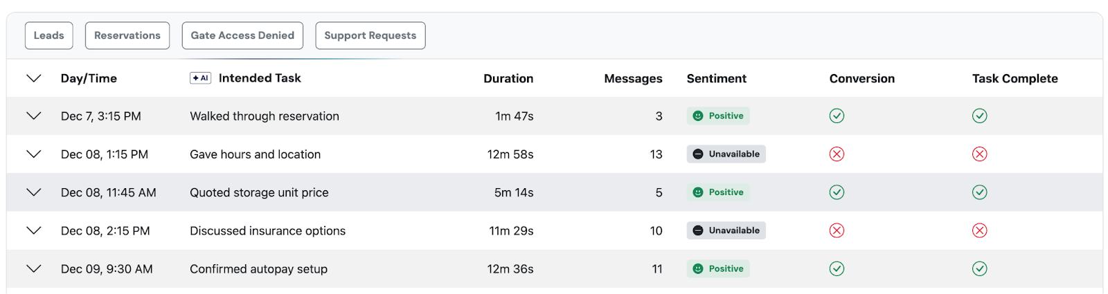Expand the Dec 08, 11:45 AM row
The width and height of the screenshot is (1108, 294).
coord(34,192)
